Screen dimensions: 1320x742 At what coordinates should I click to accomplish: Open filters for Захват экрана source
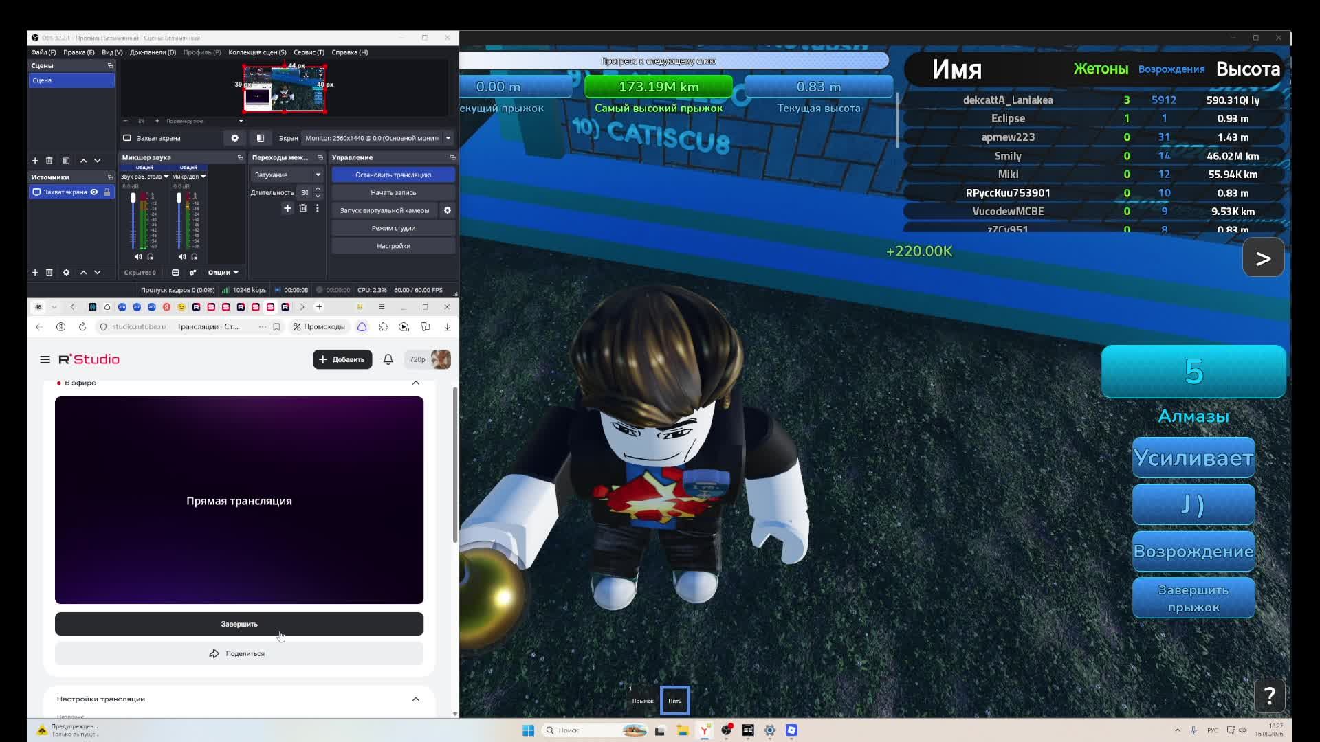pyautogui.click(x=261, y=138)
